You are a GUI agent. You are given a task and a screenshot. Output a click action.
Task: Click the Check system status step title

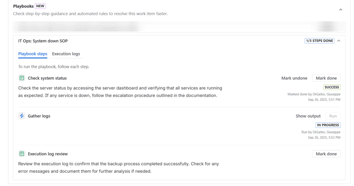point(47,78)
